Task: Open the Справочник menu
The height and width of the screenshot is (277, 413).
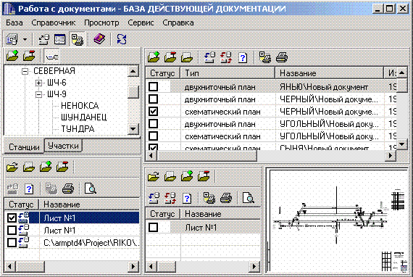Action: click(x=54, y=22)
